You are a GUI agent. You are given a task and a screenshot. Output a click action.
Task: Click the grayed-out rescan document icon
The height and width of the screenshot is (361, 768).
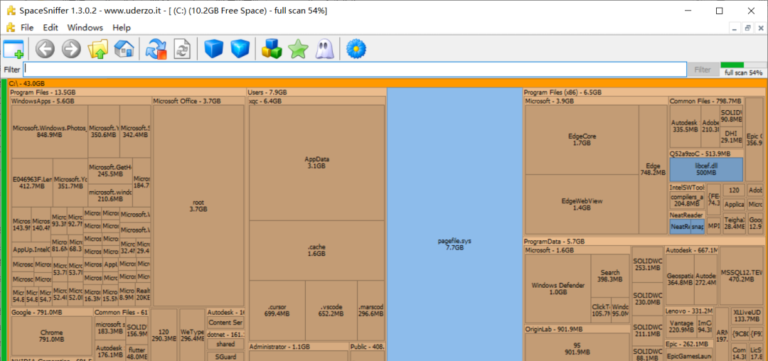183,50
